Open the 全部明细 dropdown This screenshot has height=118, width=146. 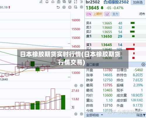[x=94, y=115]
